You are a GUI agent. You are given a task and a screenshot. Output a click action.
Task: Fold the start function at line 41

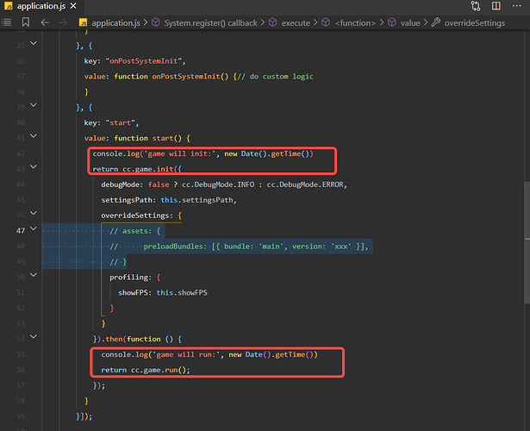pos(33,138)
